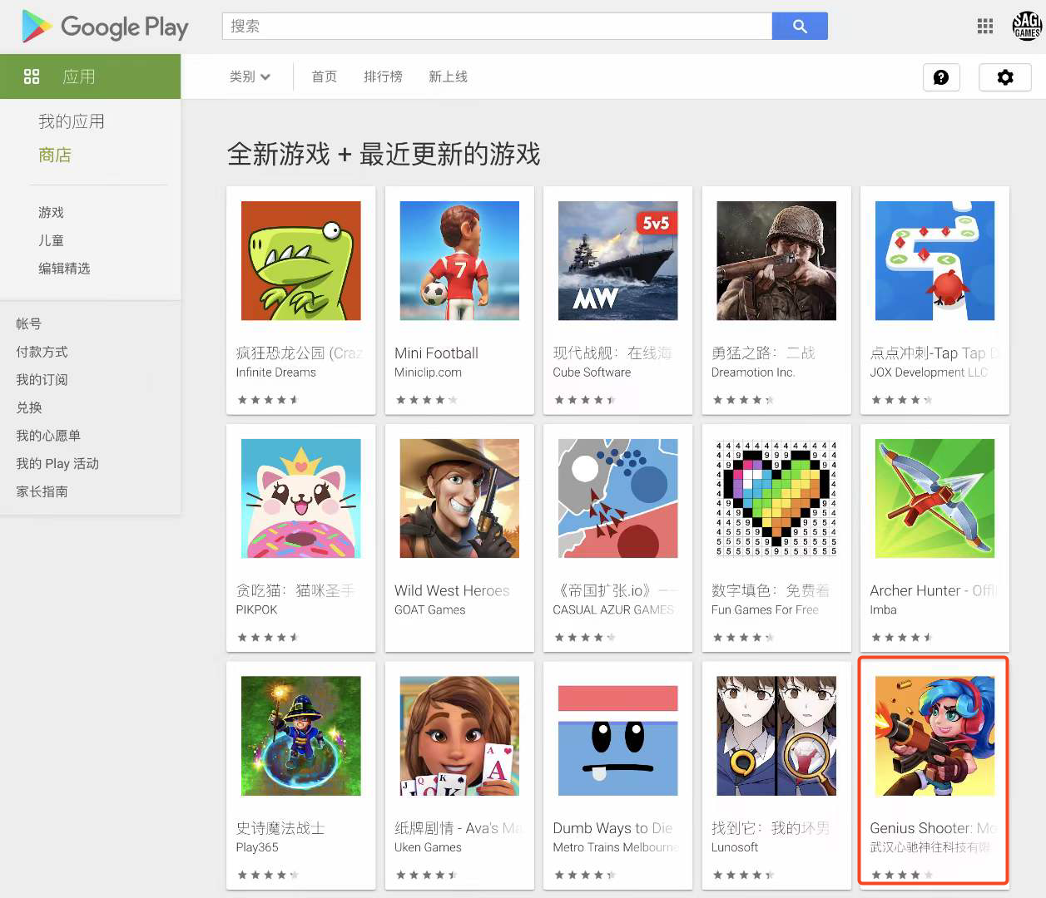Open the 家长指南 parent guide link
This screenshot has height=898, width=1046.
click(x=42, y=491)
